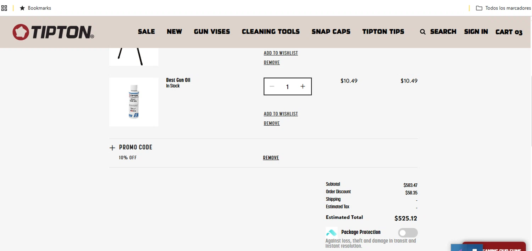Open the SALE menu

[x=146, y=32]
